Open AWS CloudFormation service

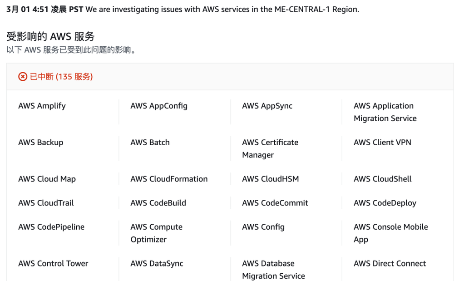[169, 179]
